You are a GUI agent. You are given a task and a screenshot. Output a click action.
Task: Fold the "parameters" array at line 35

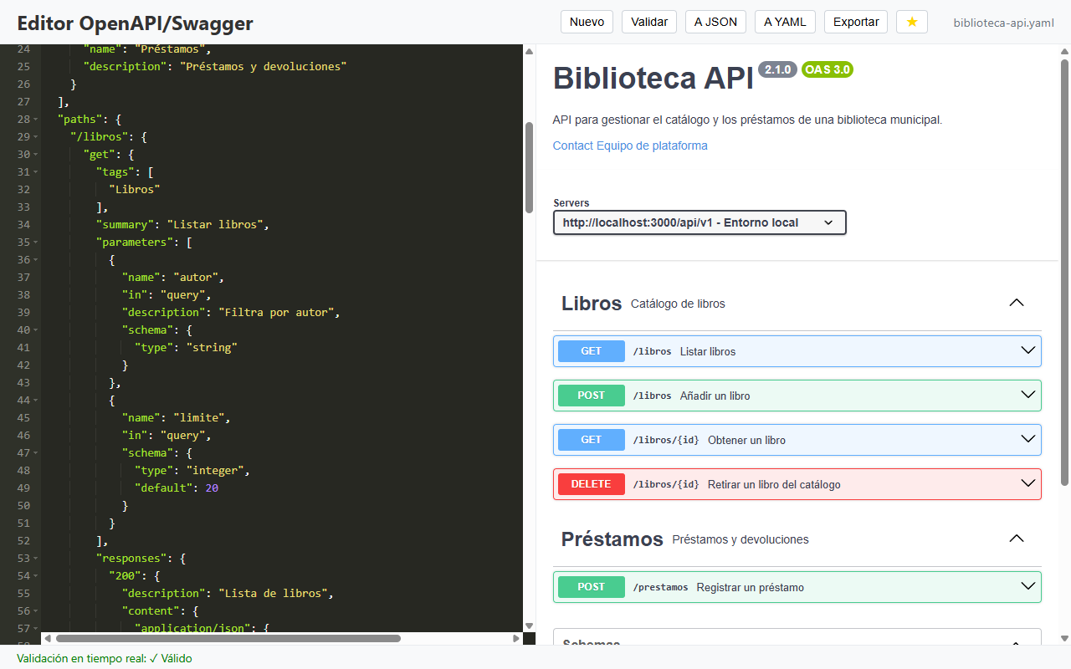[36, 243]
